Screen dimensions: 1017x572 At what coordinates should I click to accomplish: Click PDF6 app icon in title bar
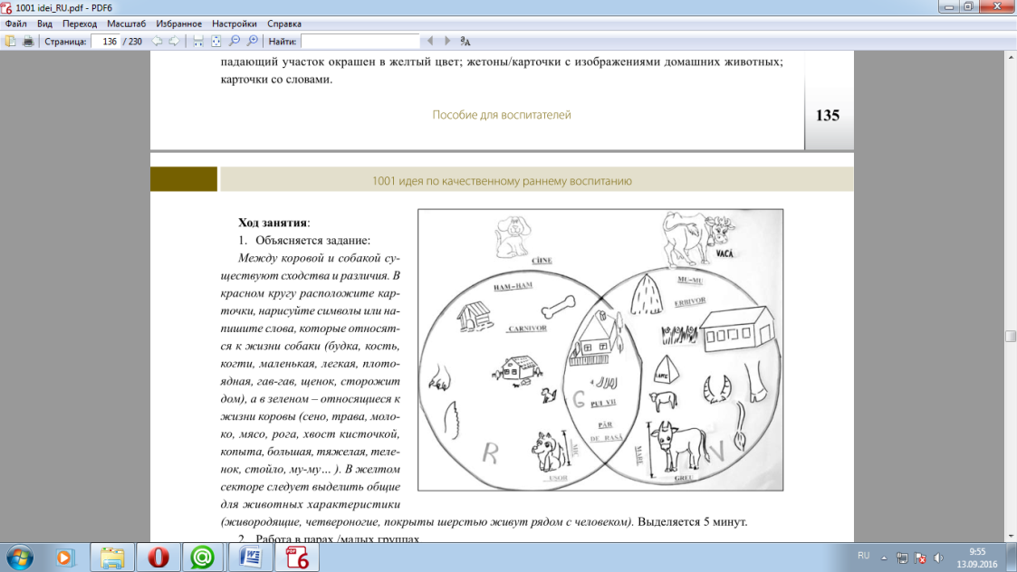[x=6, y=8]
